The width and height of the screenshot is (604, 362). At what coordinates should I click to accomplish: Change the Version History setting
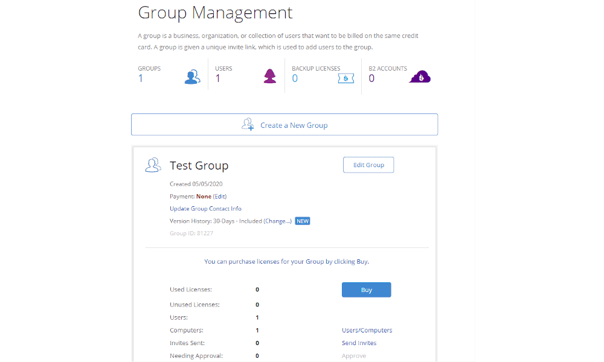click(x=277, y=221)
